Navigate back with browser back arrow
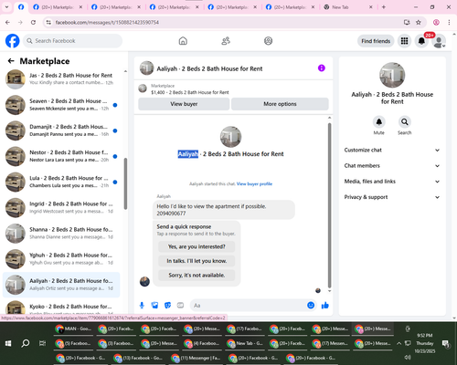Viewport: 457px width, 365px height. coord(8,22)
